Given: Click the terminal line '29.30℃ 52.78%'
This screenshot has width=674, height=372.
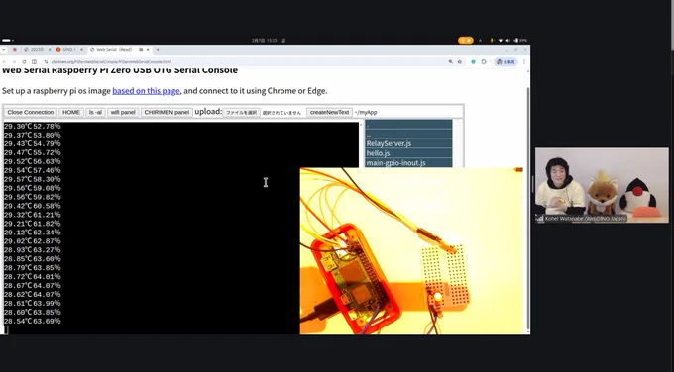Looking at the screenshot, I should (33, 127).
